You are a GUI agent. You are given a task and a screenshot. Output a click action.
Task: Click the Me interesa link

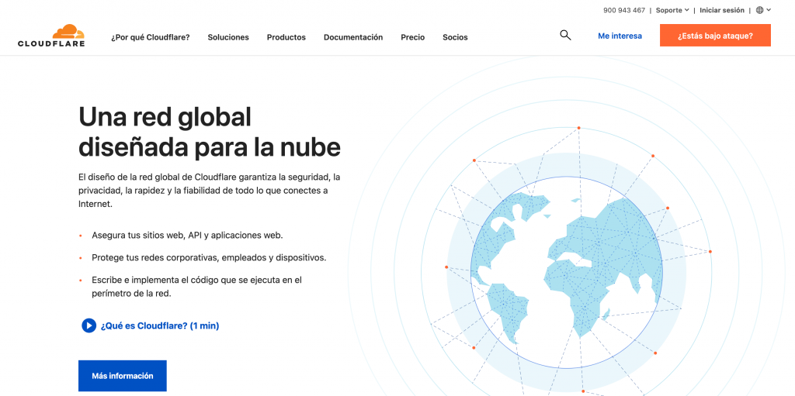coord(620,36)
